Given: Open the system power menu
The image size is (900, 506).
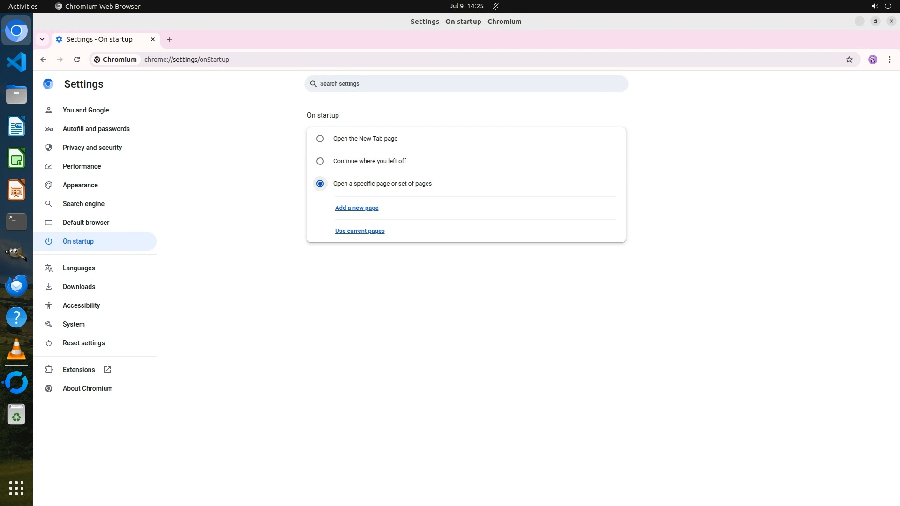Looking at the screenshot, I should (x=888, y=6).
